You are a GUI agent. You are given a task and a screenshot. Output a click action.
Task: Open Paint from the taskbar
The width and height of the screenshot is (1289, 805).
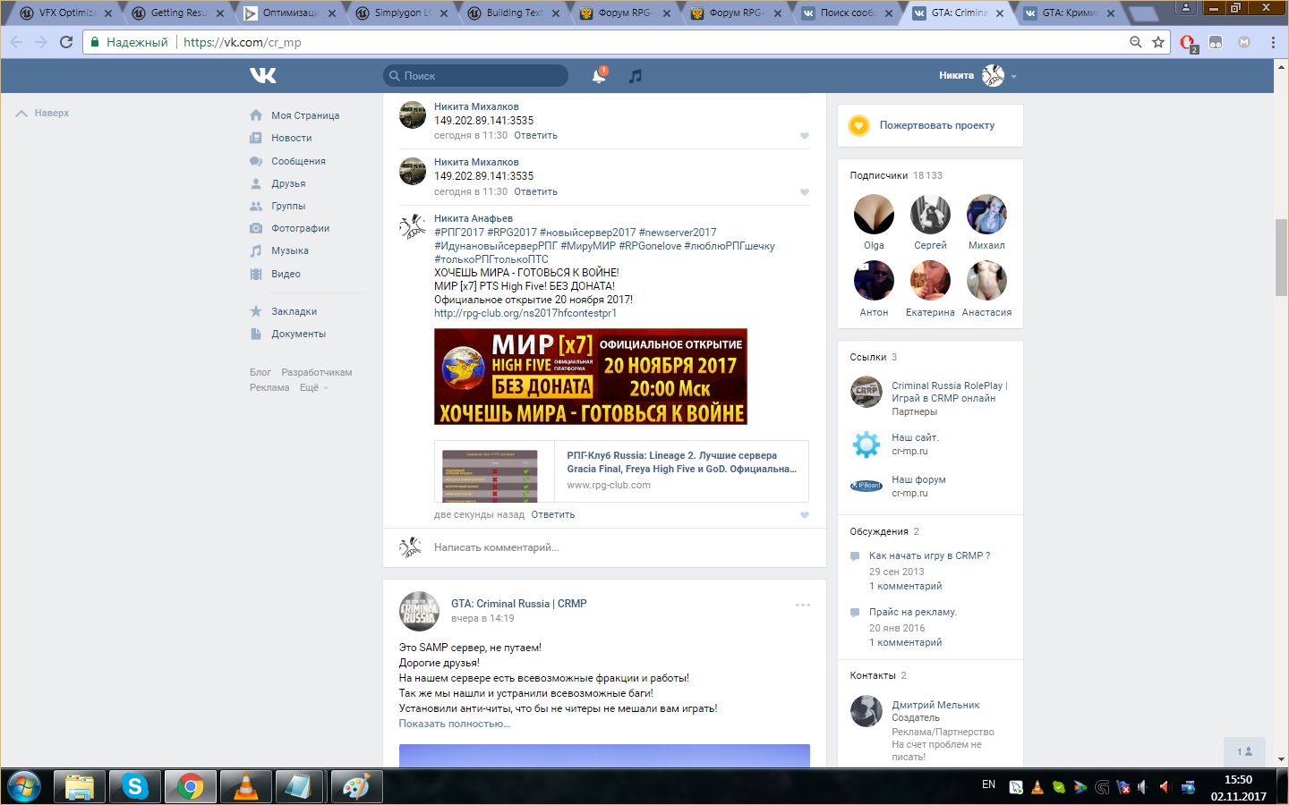(x=356, y=787)
